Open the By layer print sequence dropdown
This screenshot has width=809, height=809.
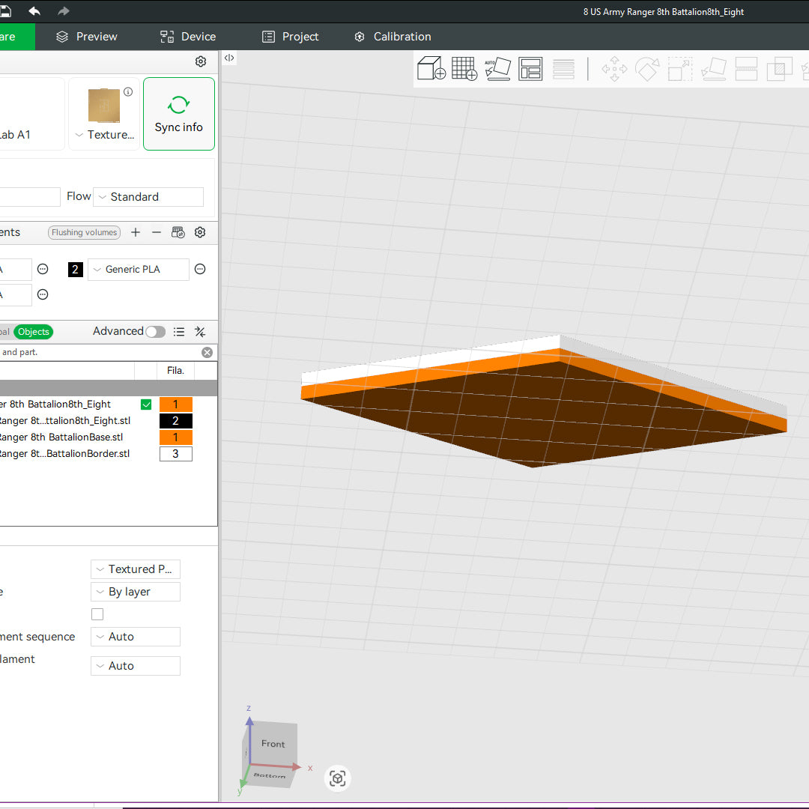(136, 592)
